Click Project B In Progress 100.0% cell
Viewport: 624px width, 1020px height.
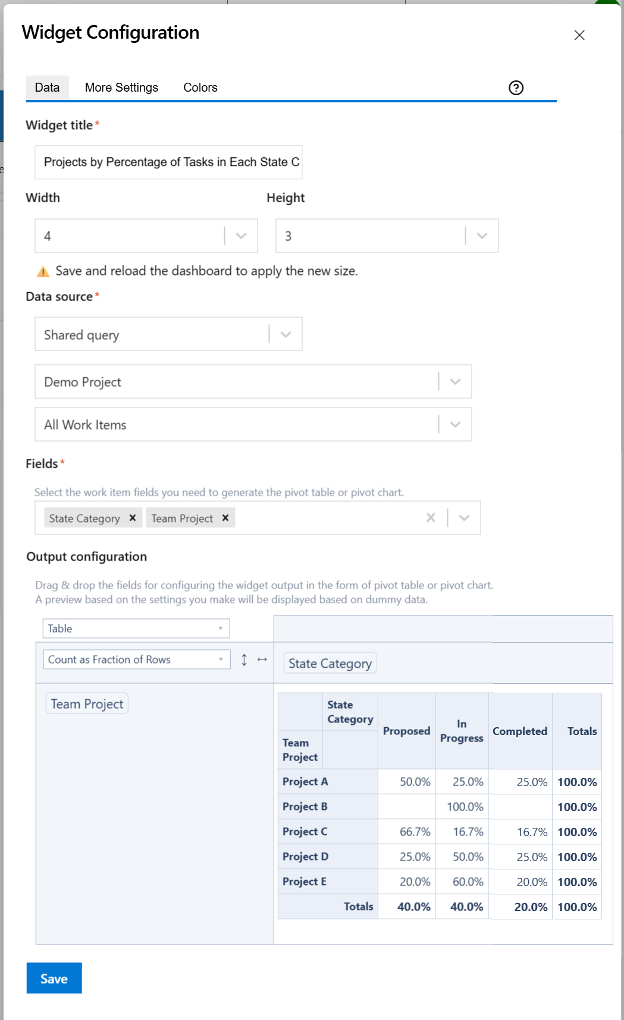[462, 806]
